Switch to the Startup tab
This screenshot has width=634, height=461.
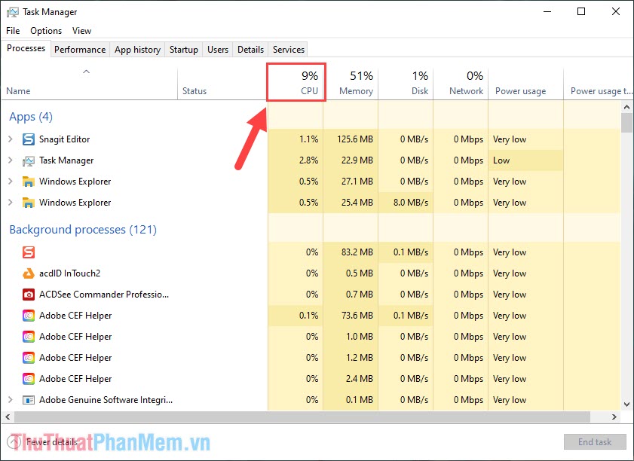click(x=184, y=50)
